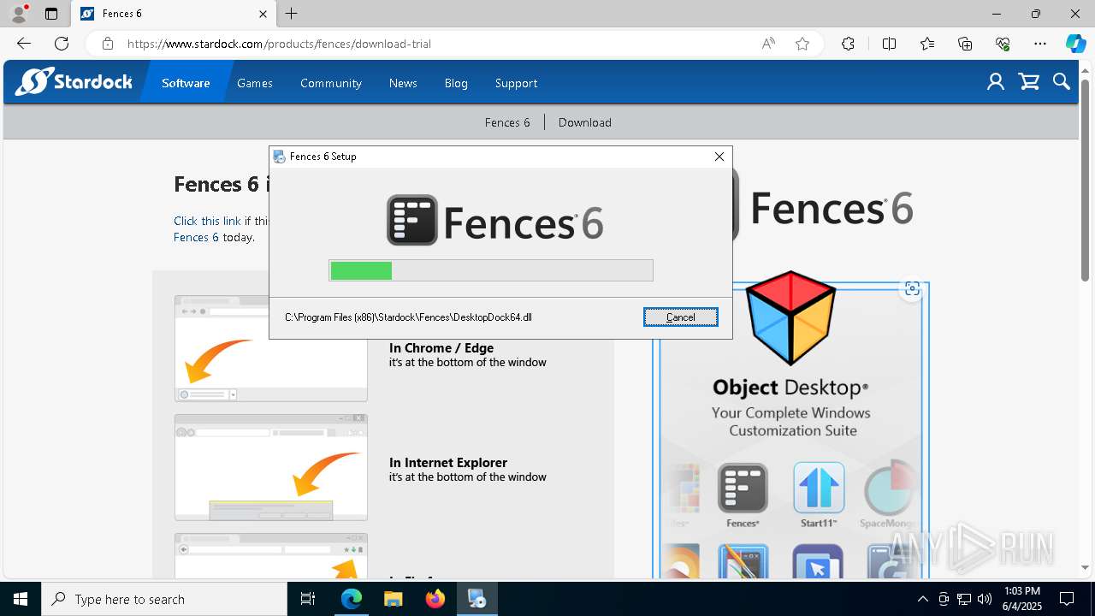Select Fences setup installer in taskbar
The image size is (1095, 616).
click(x=476, y=599)
